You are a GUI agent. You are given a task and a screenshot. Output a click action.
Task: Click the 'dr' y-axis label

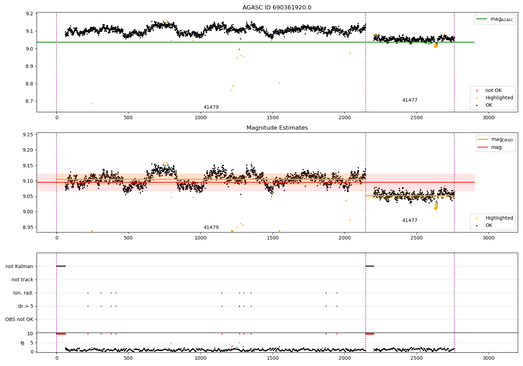(23, 343)
